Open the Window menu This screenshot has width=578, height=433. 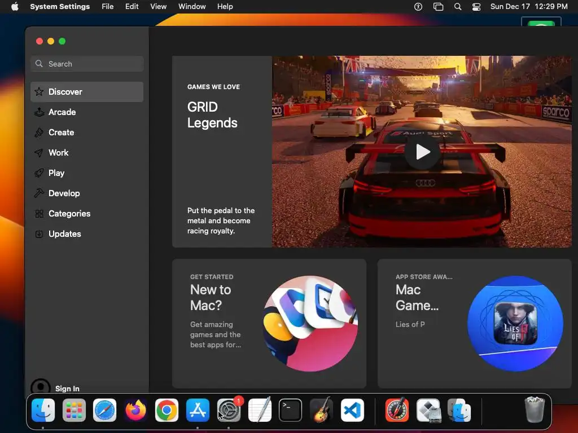[x=192, y=6]
